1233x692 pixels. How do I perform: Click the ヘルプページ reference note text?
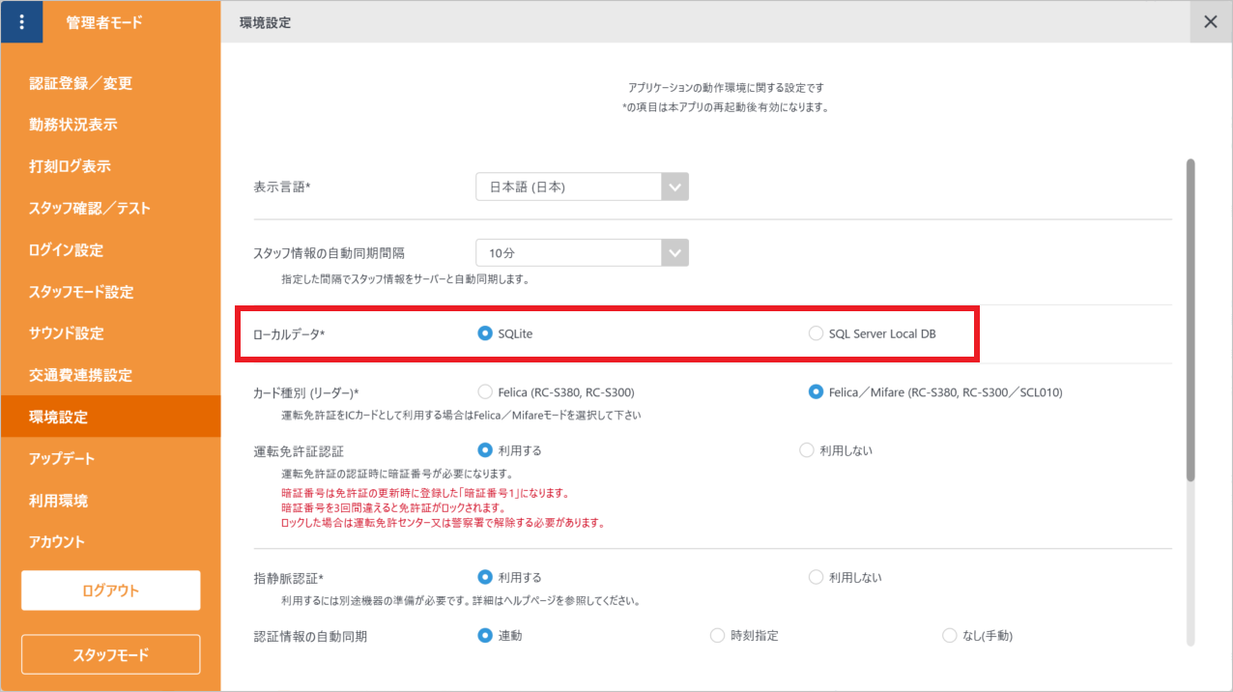pos(462,600)
